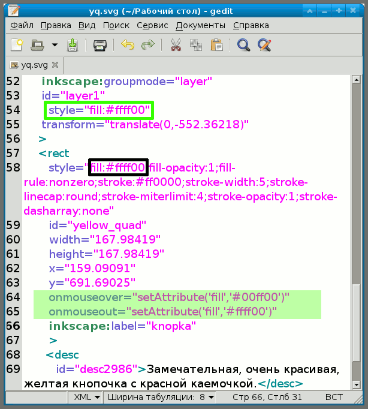
Task: Open the Ширина табуляции dropdown
Action: pos(161,397)
